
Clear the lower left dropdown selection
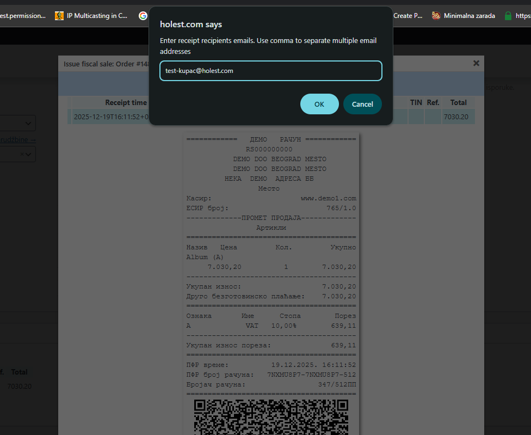coord(22,155)
